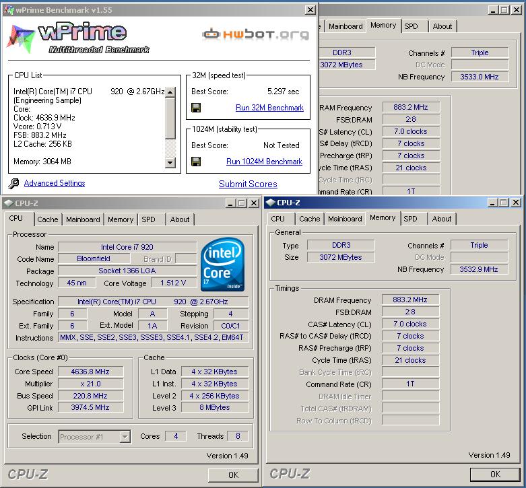The height and width of the screenshot is (488, 526).
Task: Click the CPU List scrollbar thumb
Action: click(x=170, y=118)
